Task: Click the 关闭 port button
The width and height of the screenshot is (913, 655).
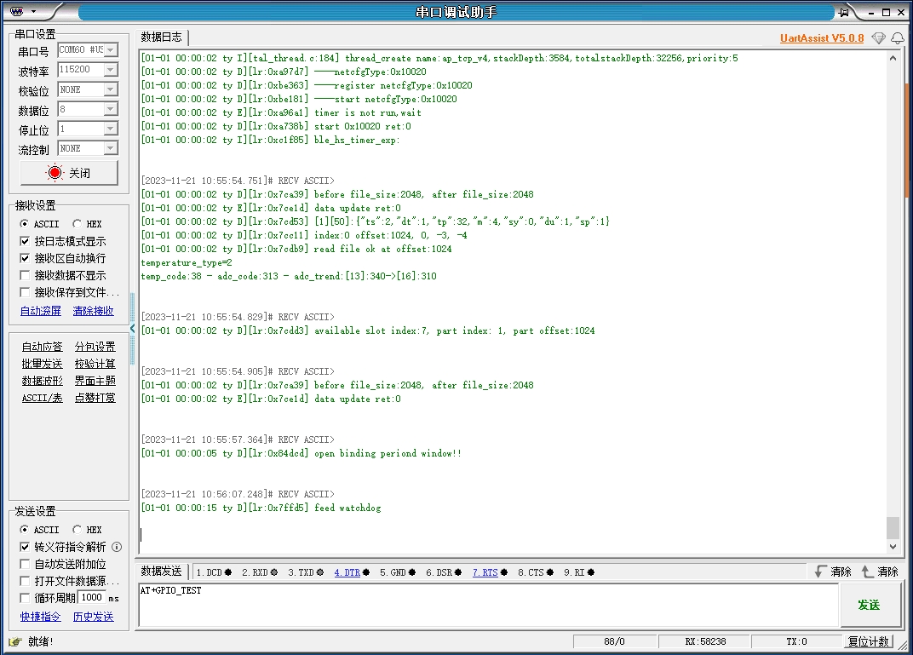Action: coord(69,173)
